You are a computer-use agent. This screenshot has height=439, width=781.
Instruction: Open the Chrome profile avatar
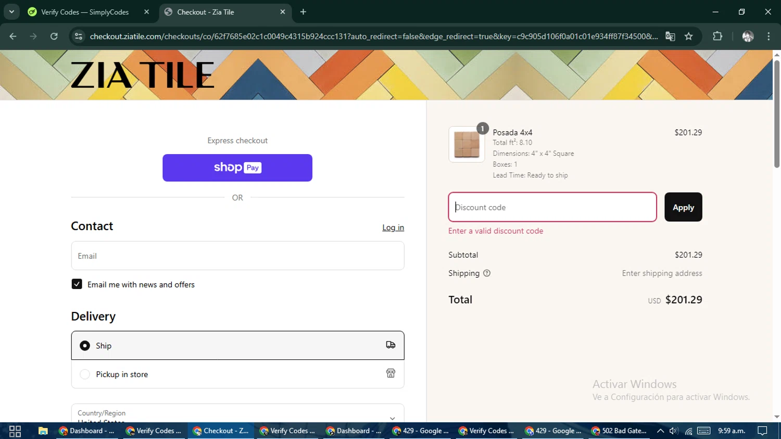point(748,36)
